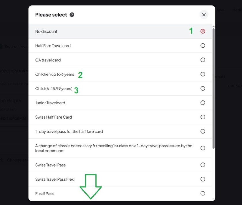Image resolution: width=242 pixels, height=205 pixels.
Task: Choose the Swiss Travel Pass Flexi
Action: pos(203,179)
